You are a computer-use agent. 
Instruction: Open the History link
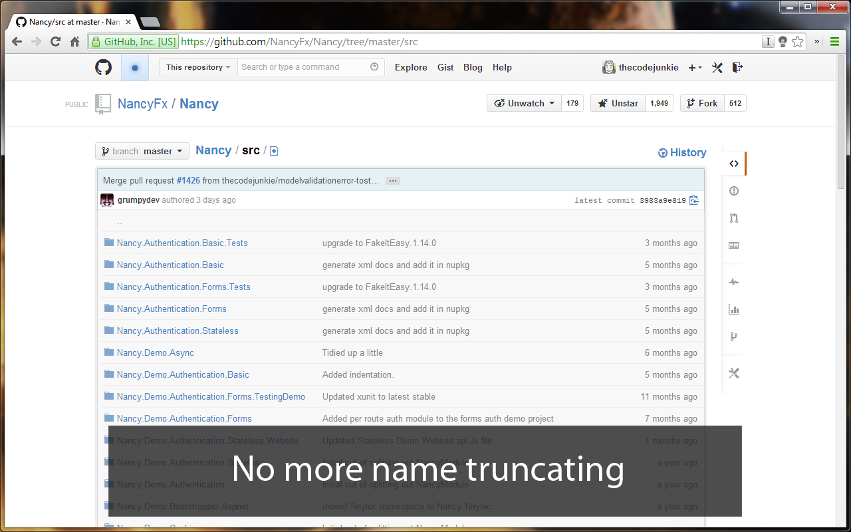coord(682,152)
